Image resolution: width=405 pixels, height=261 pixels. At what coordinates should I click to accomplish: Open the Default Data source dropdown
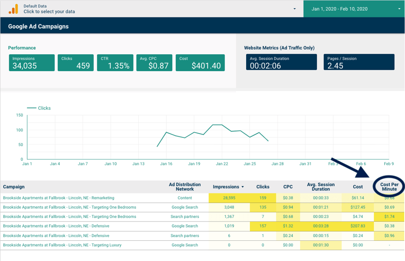294,9
